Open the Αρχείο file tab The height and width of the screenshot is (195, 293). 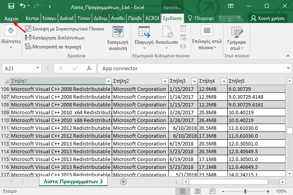[11, 18]
